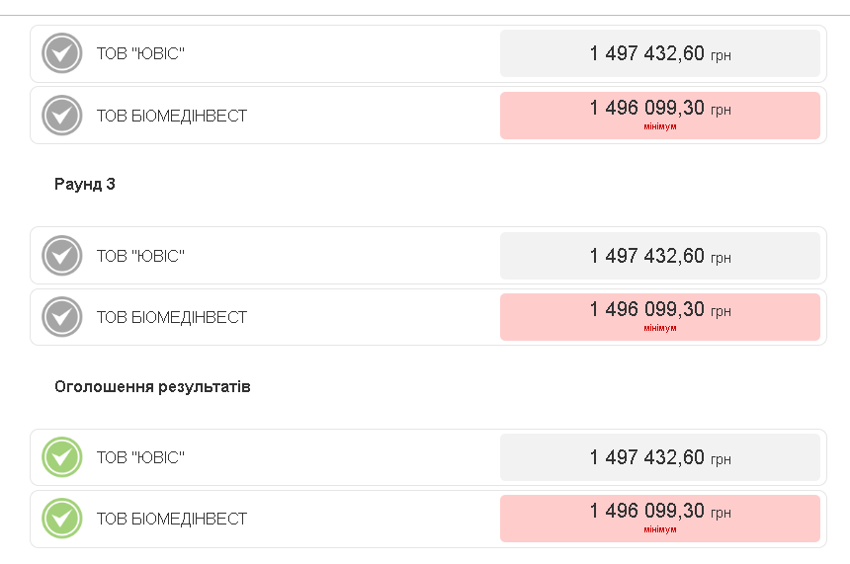The image size is (850, 564).
Task: Click gray checkmark for ТОВ БІОМЕДІНВЕСТ above Раунд 3
Action: click(x=62, y=116)
